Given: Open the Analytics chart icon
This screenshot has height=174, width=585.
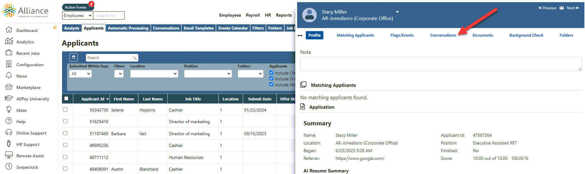Looking at the screenshot, I should click(x=9, y=41).
